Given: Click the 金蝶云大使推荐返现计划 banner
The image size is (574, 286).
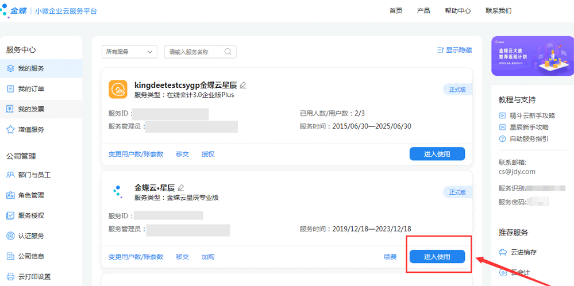Looking at the screenshot, I should click(x=533, y=56).
